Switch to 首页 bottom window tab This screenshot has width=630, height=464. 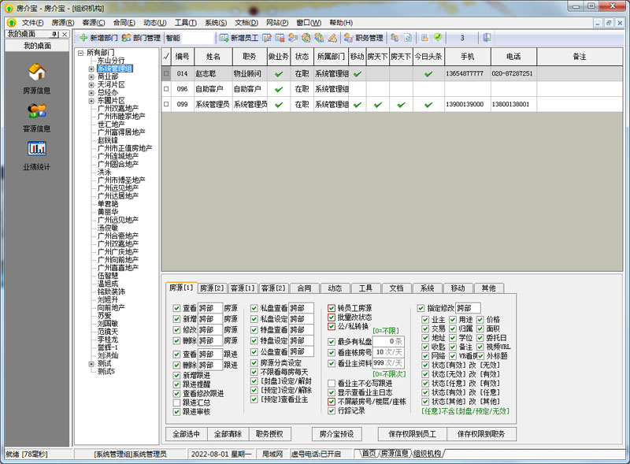tap(369, 454)
